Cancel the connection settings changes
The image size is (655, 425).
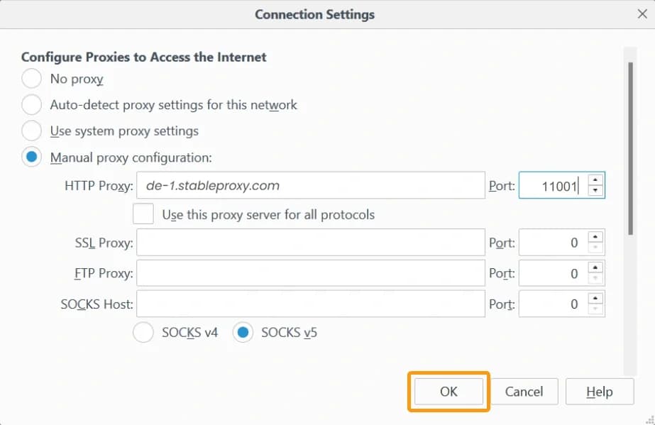coord(524,391)
